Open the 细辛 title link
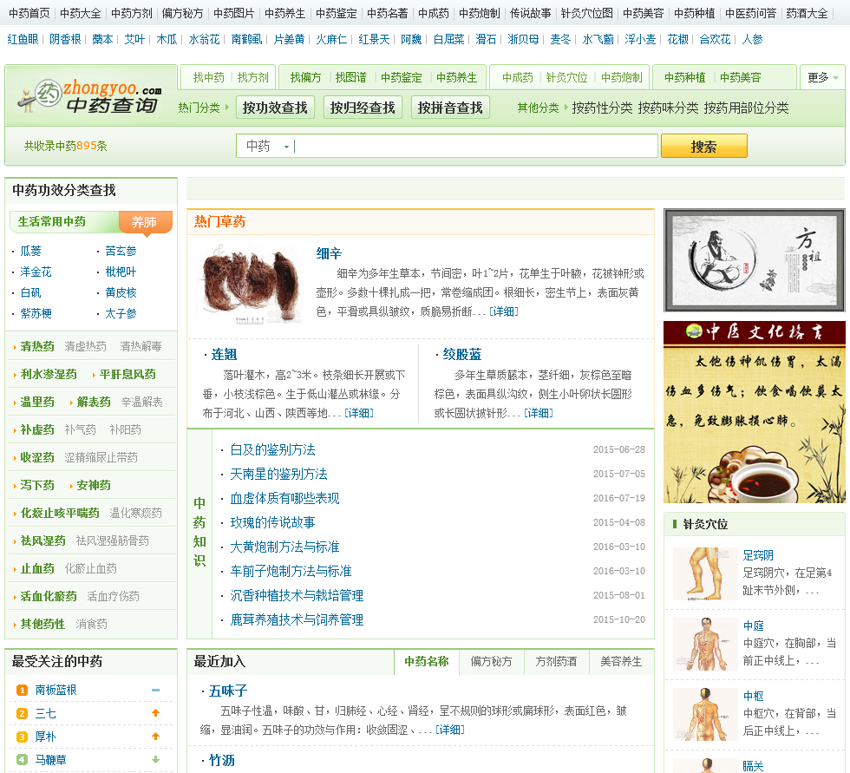The image size is (850, 773). click(x=329, y=253)
